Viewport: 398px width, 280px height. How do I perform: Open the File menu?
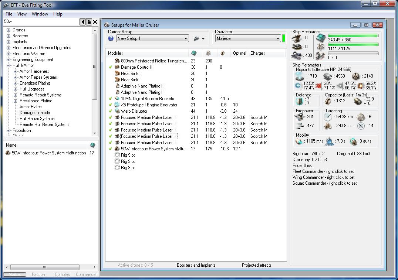(9, 14)
